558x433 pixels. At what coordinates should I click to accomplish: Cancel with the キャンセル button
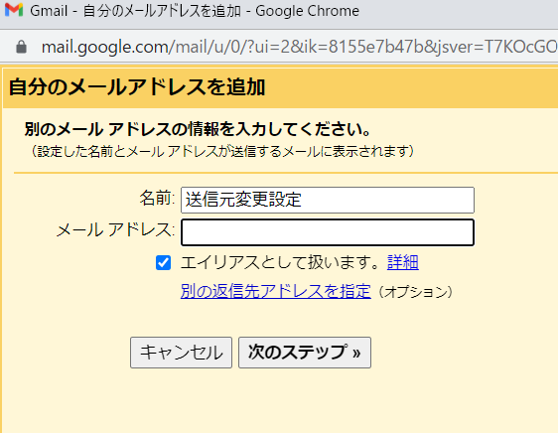coord(181,353)
